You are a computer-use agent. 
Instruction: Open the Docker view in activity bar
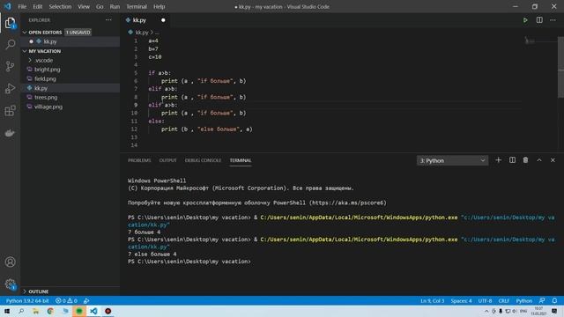click(x=10, y=133)
